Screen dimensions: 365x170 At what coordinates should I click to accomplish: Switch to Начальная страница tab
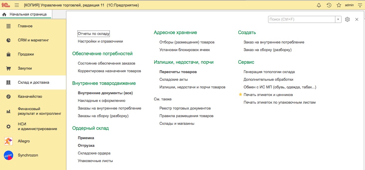(x=25, y=14)
